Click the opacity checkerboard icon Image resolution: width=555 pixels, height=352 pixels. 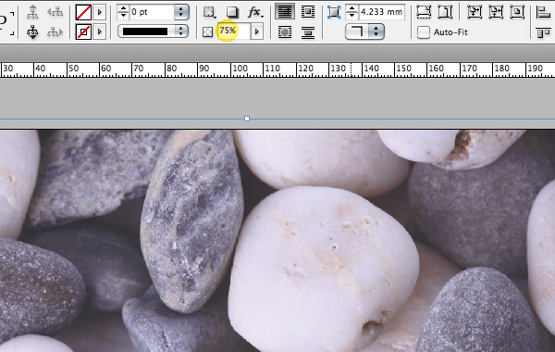pos(208,32)
